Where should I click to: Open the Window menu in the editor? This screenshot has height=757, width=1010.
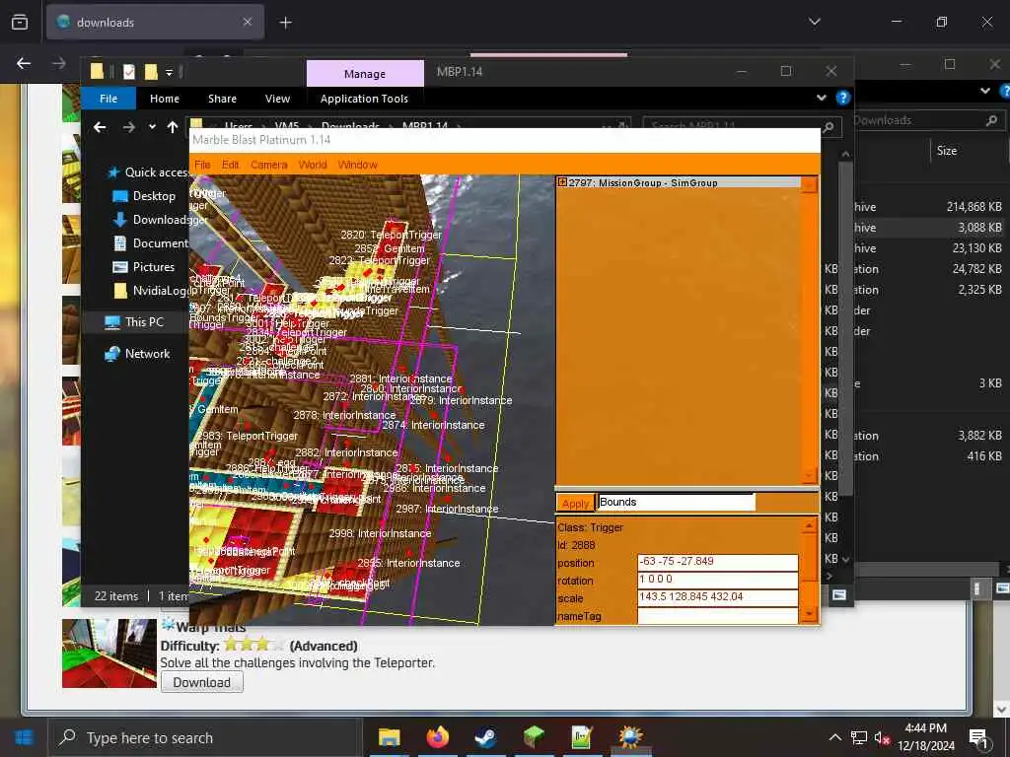(357, 165)
